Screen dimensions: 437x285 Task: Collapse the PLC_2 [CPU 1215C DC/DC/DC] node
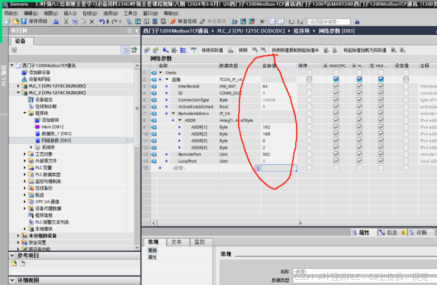click(x=18, y=93)
